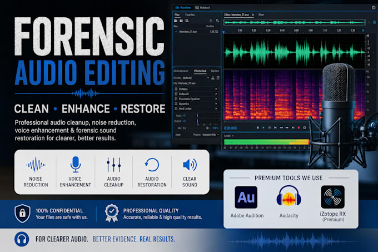Start playback with the green Play button
The width and height of the screenshot is (378, 252).
pyautogui.click(x=263, y=127)
